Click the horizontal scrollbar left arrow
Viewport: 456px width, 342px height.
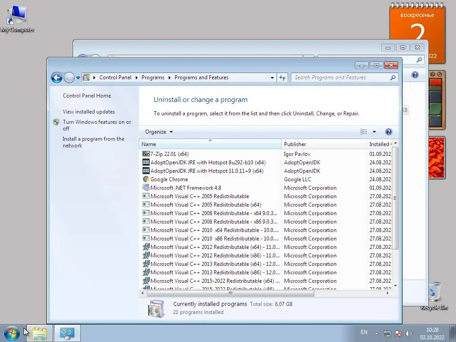[142, 293]
